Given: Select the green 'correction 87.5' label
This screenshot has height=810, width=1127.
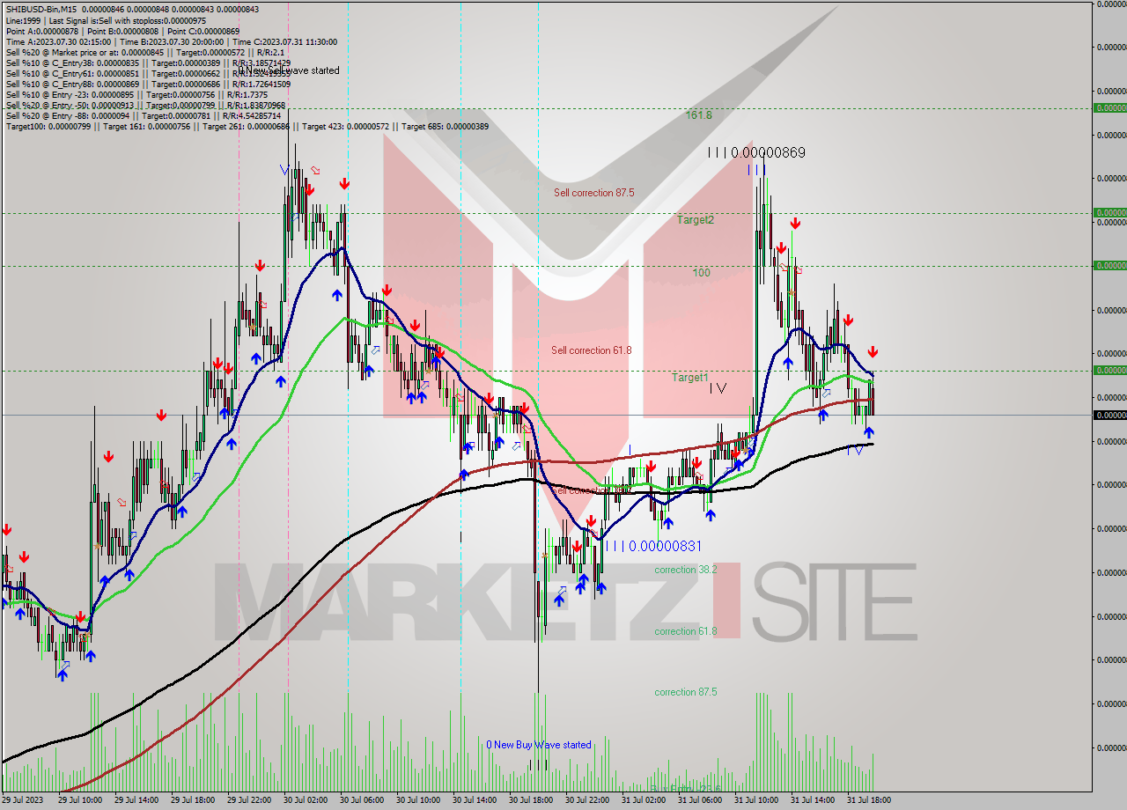Looking at the screenshot, I should (685, 692).
